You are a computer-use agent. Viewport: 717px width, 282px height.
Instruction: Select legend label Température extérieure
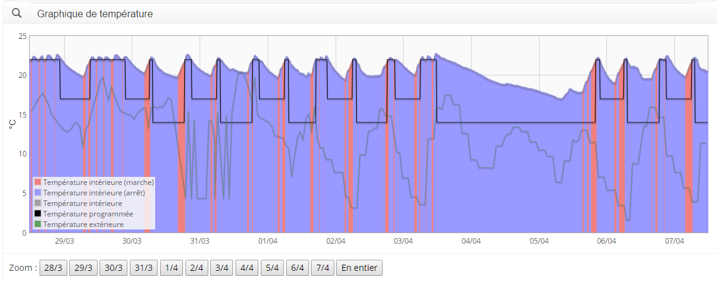[83, 224]
